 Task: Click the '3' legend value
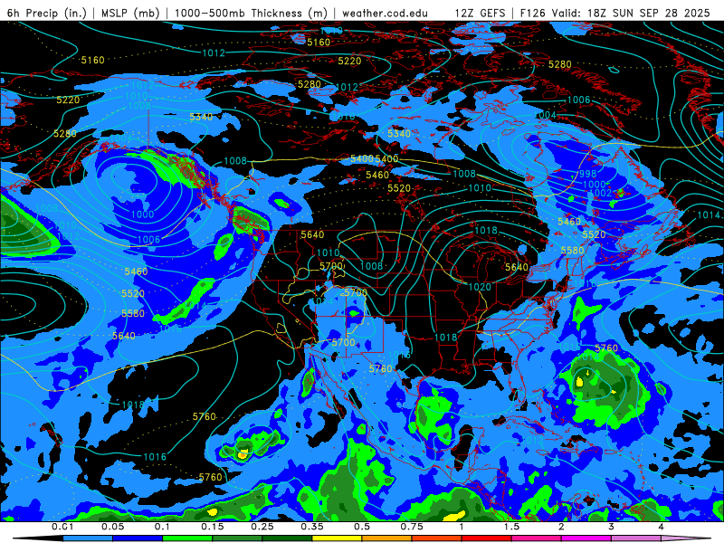[612, 527]
